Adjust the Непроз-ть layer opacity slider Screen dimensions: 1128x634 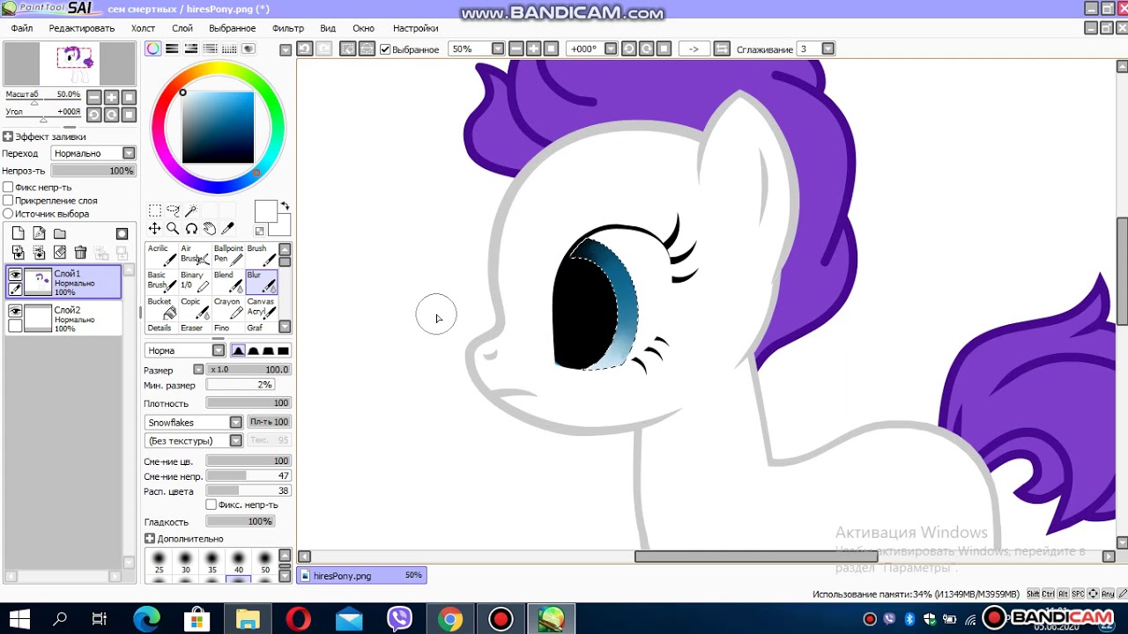[x=93, y=171]
